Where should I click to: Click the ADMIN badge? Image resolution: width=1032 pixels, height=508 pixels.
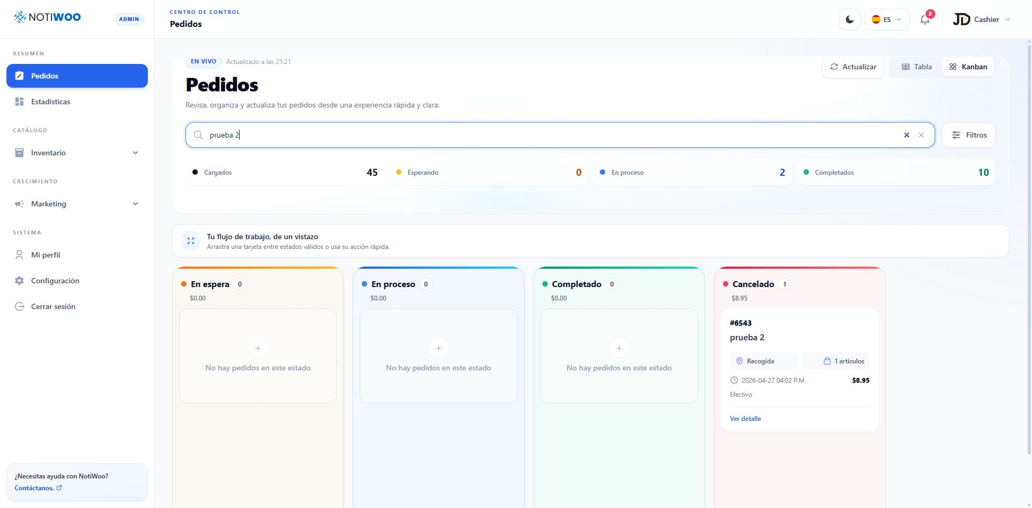point(129,19)
